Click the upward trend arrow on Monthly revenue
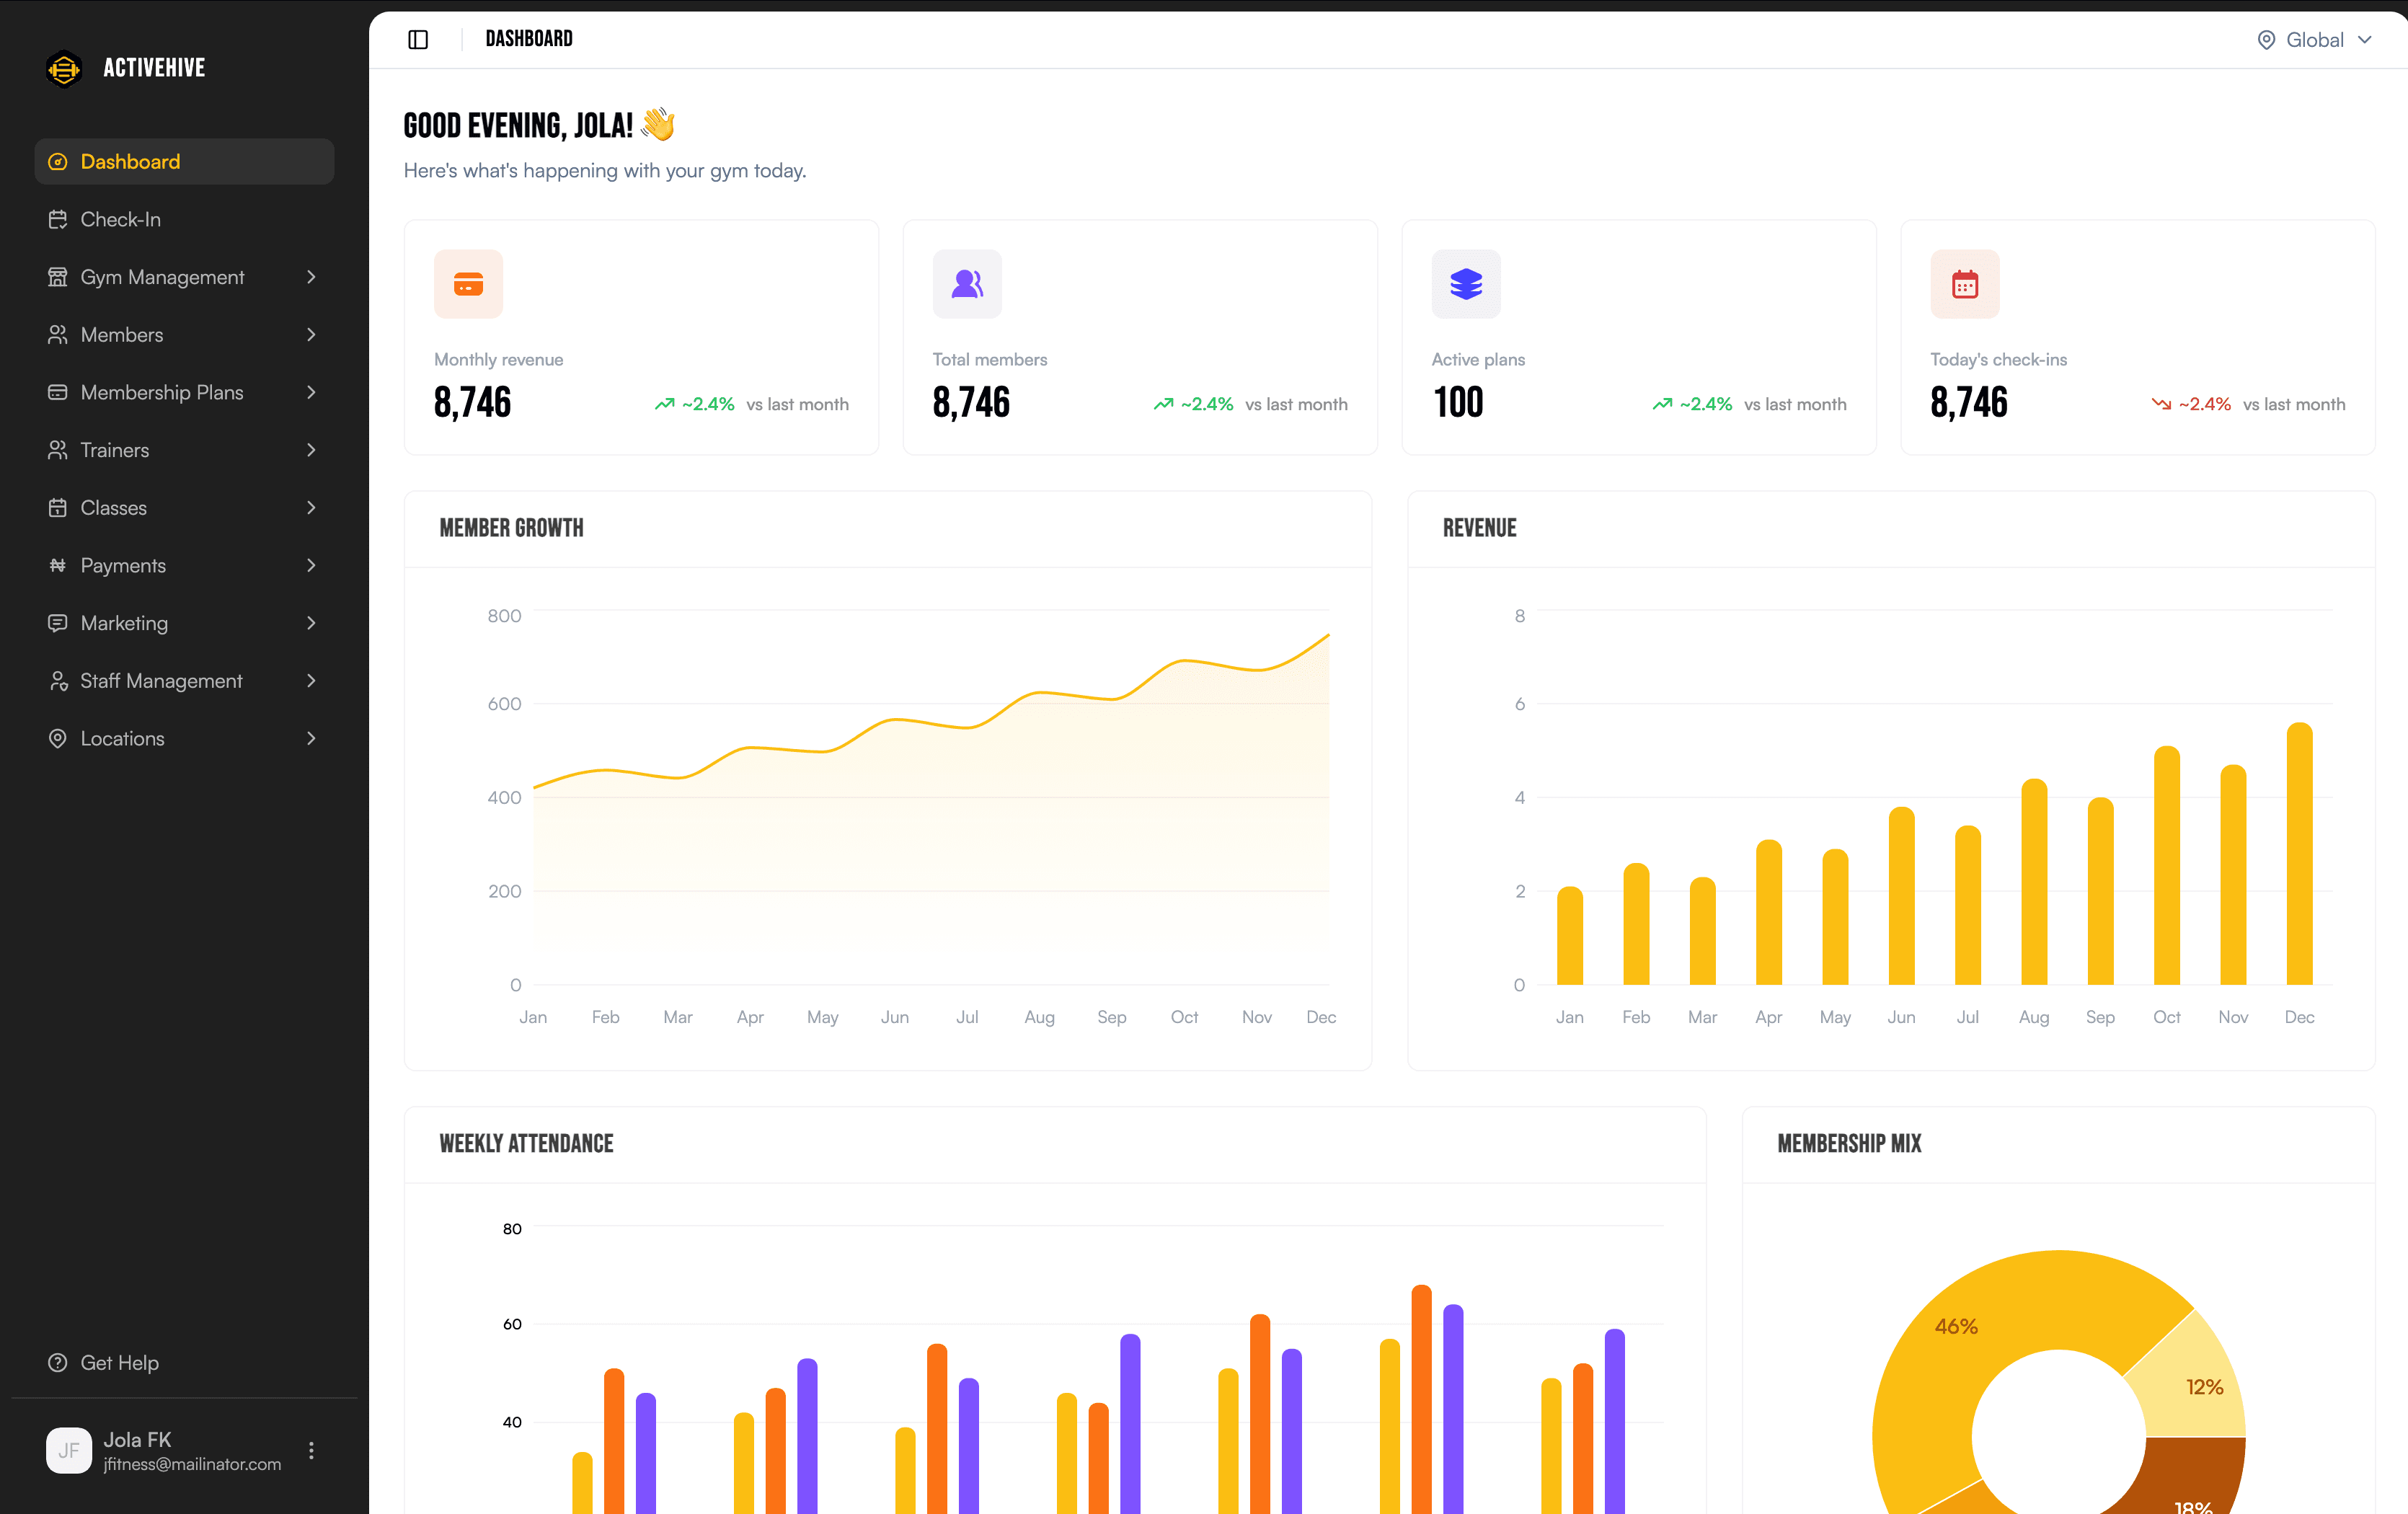Viewport: 2408px width, 1514px height. tap(664, 404)
